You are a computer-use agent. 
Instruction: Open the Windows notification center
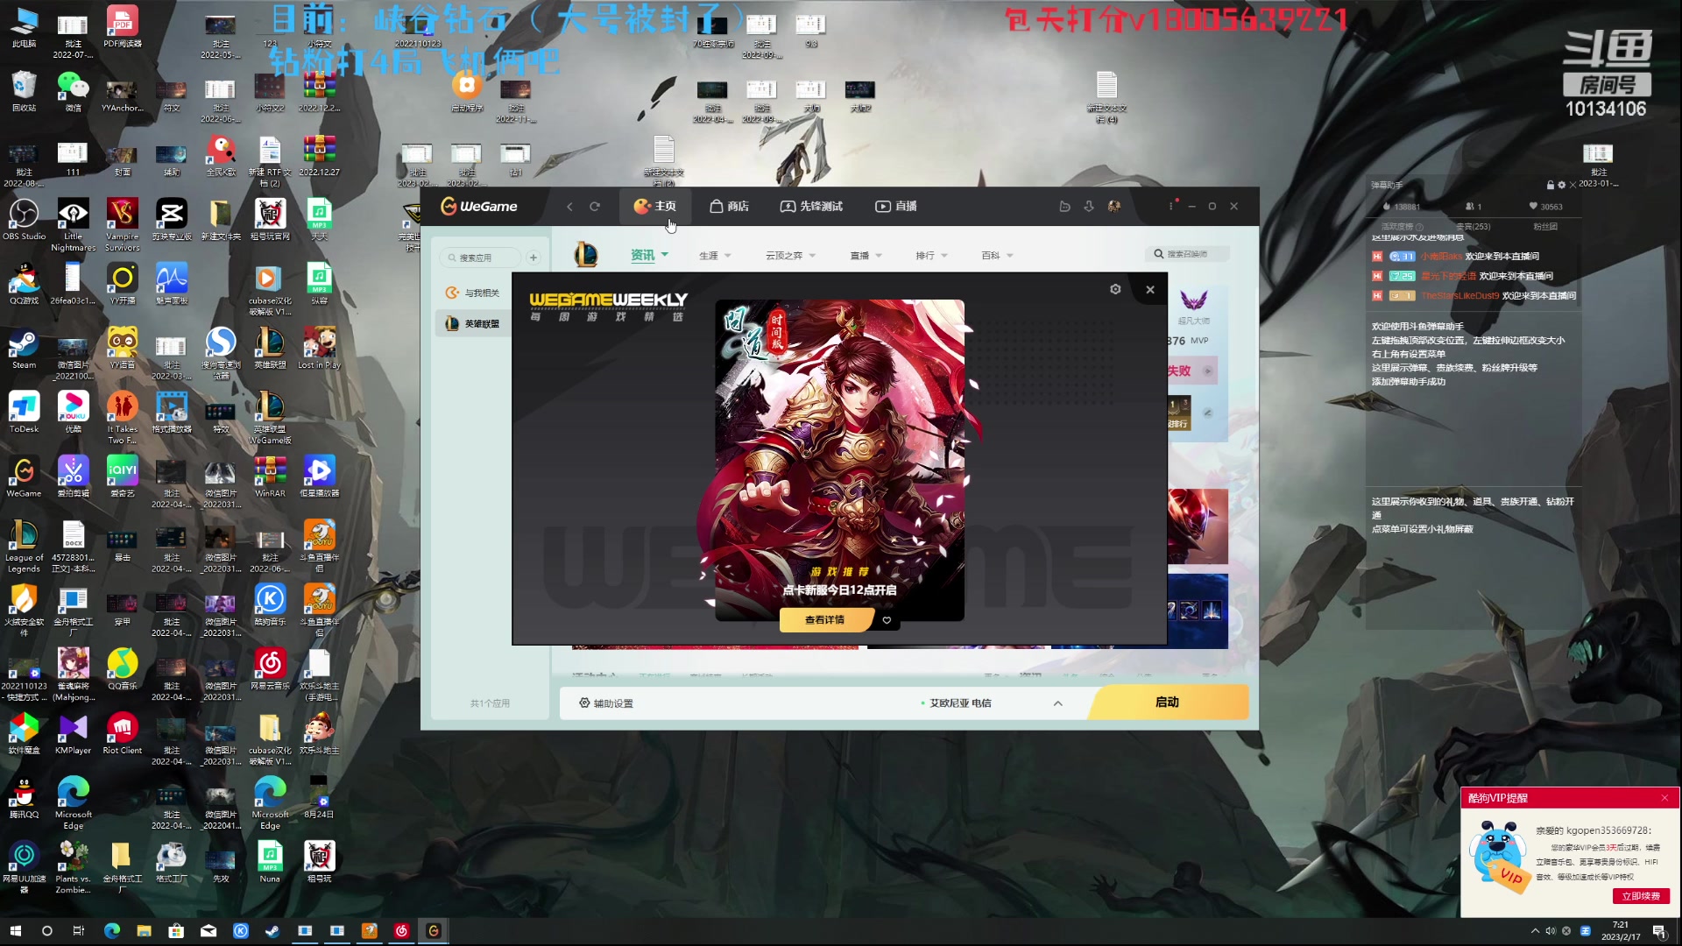tap(1659, 931)
